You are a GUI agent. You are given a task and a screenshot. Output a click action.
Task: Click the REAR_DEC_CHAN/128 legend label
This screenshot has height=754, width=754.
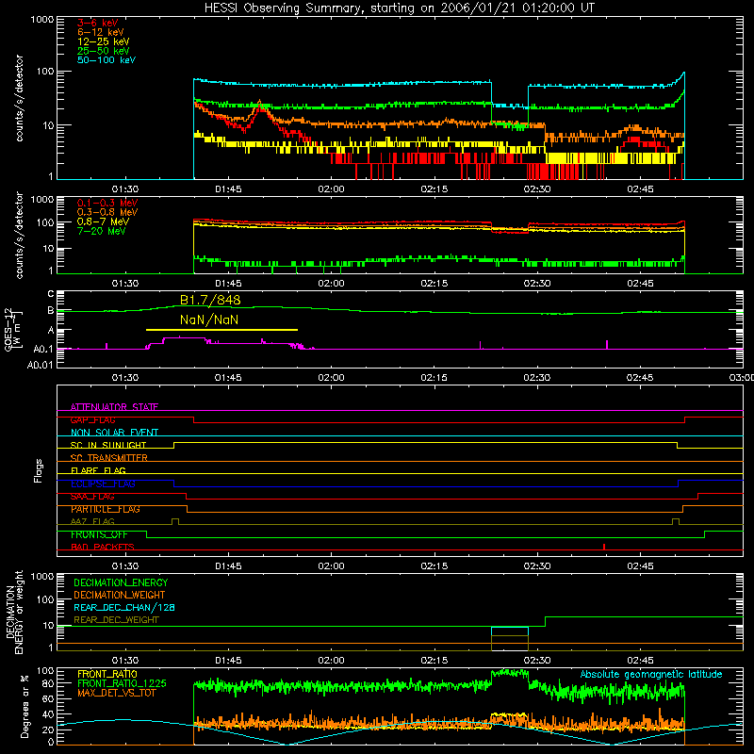point(124,608)
